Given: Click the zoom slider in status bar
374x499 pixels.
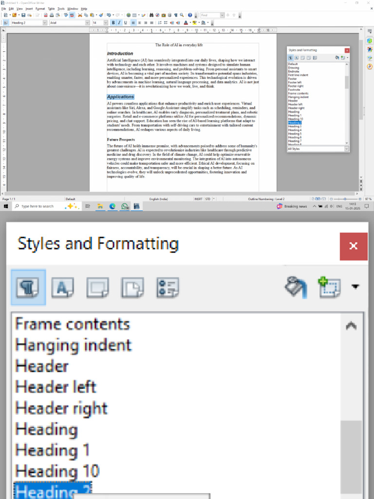Looking at the screenshot, I should click(x=345, y=199).
